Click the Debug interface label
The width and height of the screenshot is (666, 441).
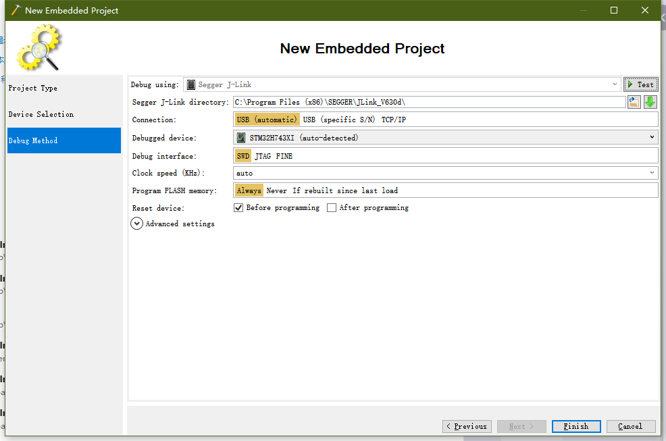(164, 157)
